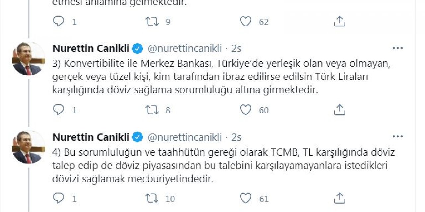This screenshot has height=212, width=425.
Task: Click the like icon showing 62
Action: click(245, 22)
